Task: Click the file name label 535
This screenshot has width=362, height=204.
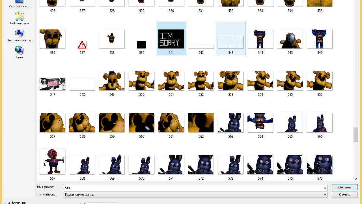Action: pyautogui.click(x=320, y=11)
